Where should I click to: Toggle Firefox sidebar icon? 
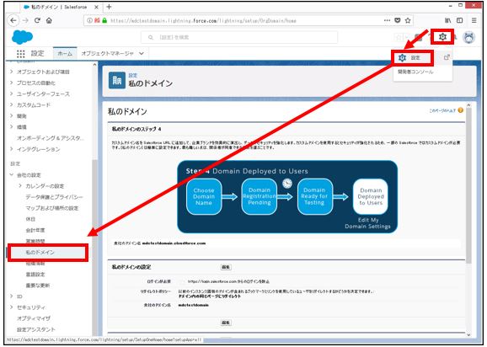point(460,20)
